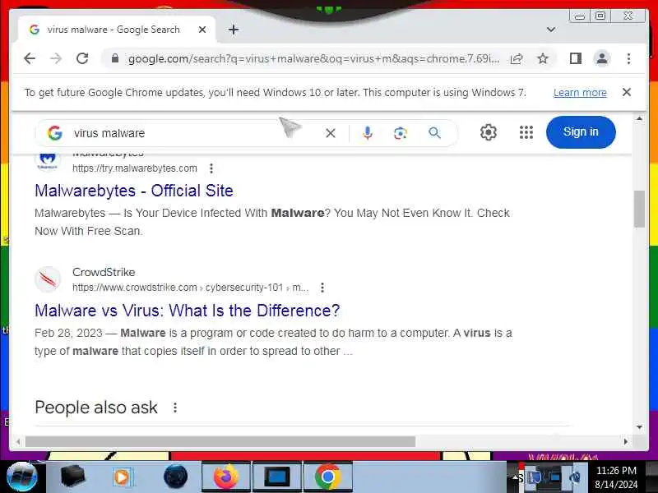Open the Google apps grid
The image size is (658, 493).
pos(526,132)
